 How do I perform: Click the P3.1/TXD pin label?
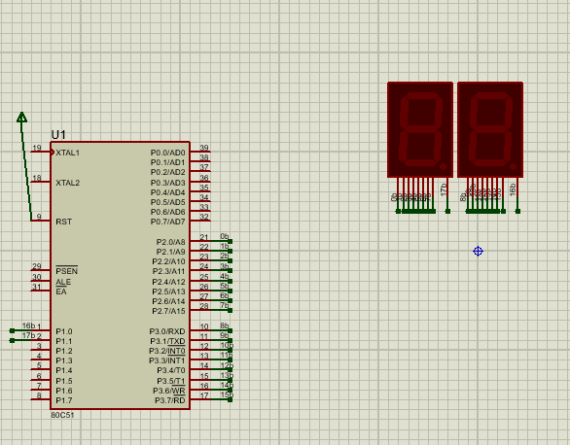click(x=167, y=342)
